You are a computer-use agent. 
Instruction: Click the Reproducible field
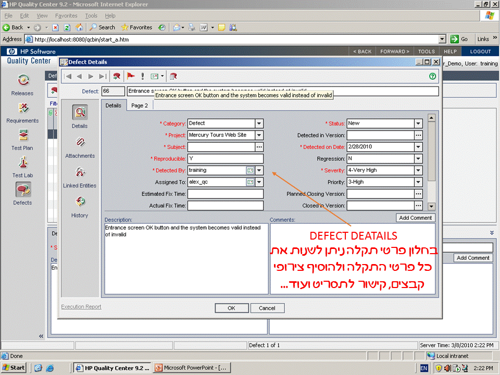click(x=226, y=159)
